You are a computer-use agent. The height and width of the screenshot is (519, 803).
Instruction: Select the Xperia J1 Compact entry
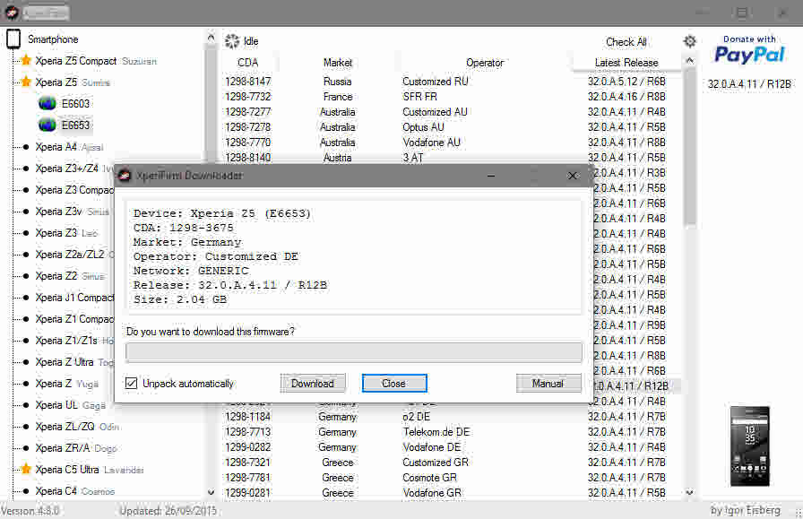click(x=74, y=298)
